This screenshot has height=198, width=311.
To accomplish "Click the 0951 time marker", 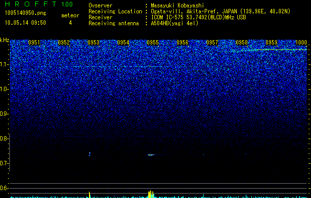I will point(34,43).
